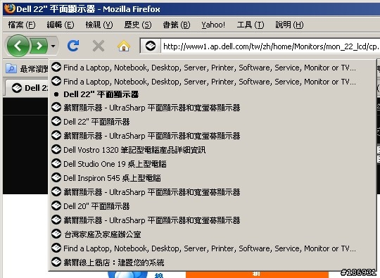The width and height of the screenshot is (380, 278).
Task: Click the green Forward navigation button
Action: pyautogui.click(x=39, y=46)
